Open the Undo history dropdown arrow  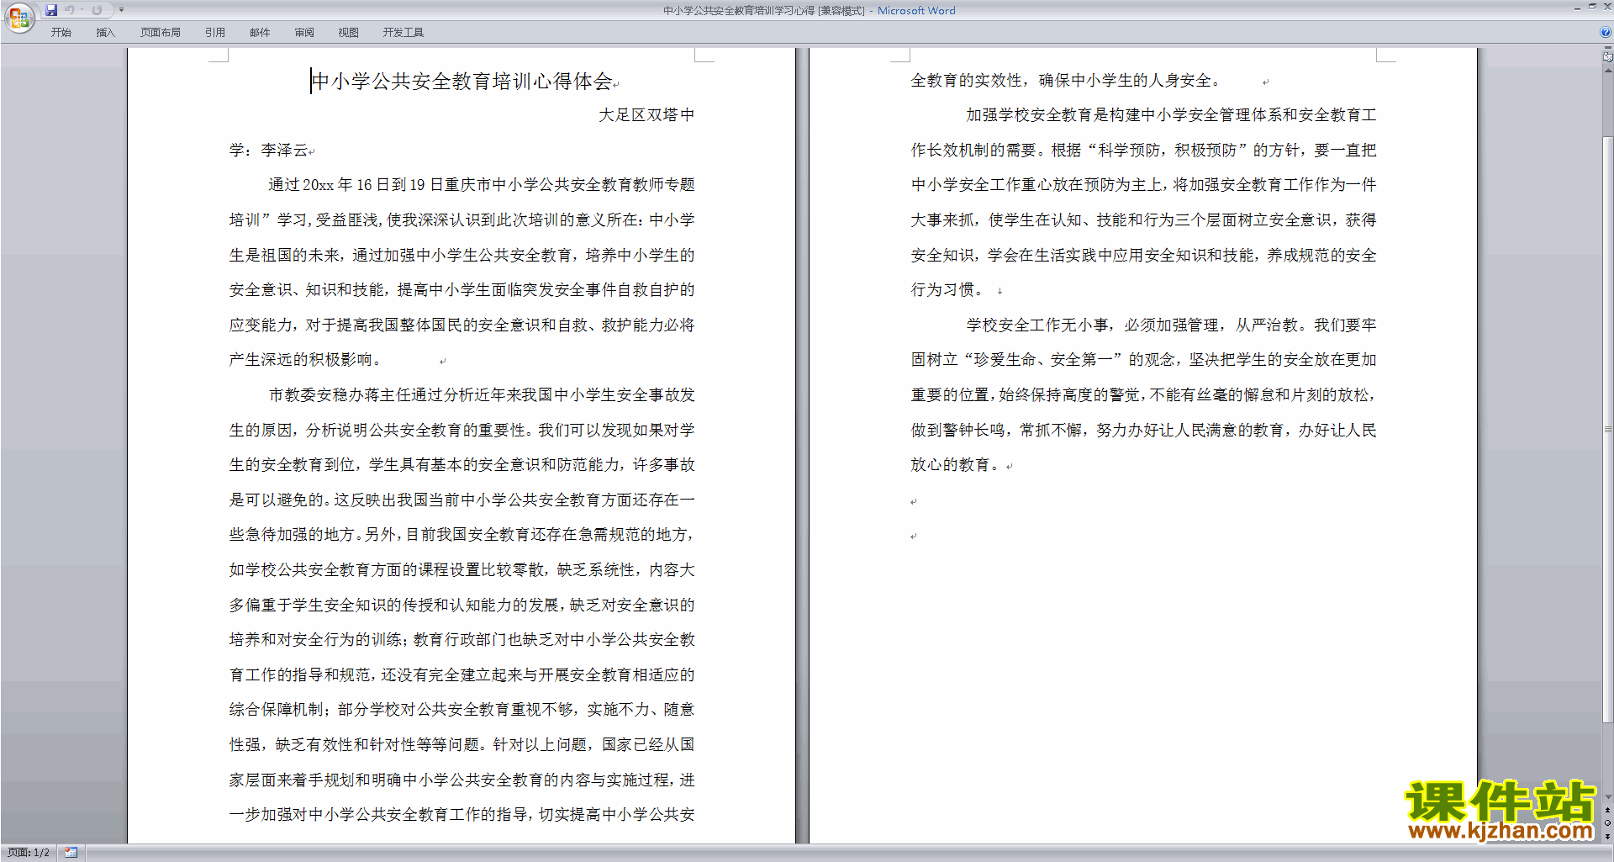82,10
